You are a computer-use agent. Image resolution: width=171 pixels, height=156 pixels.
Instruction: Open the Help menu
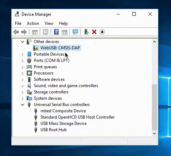pyautogui.click(x=63, y=23)
